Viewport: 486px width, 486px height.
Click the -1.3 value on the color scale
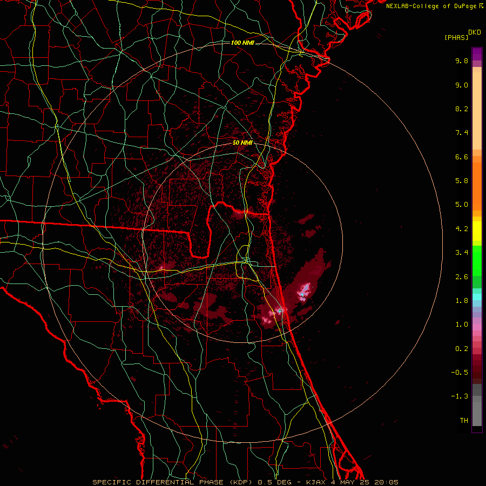pos(460,396)
